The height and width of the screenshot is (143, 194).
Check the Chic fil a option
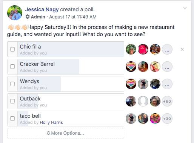[x=12, y=49]
